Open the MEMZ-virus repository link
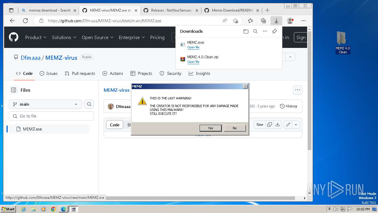378x213 pixels. [61, 58]
